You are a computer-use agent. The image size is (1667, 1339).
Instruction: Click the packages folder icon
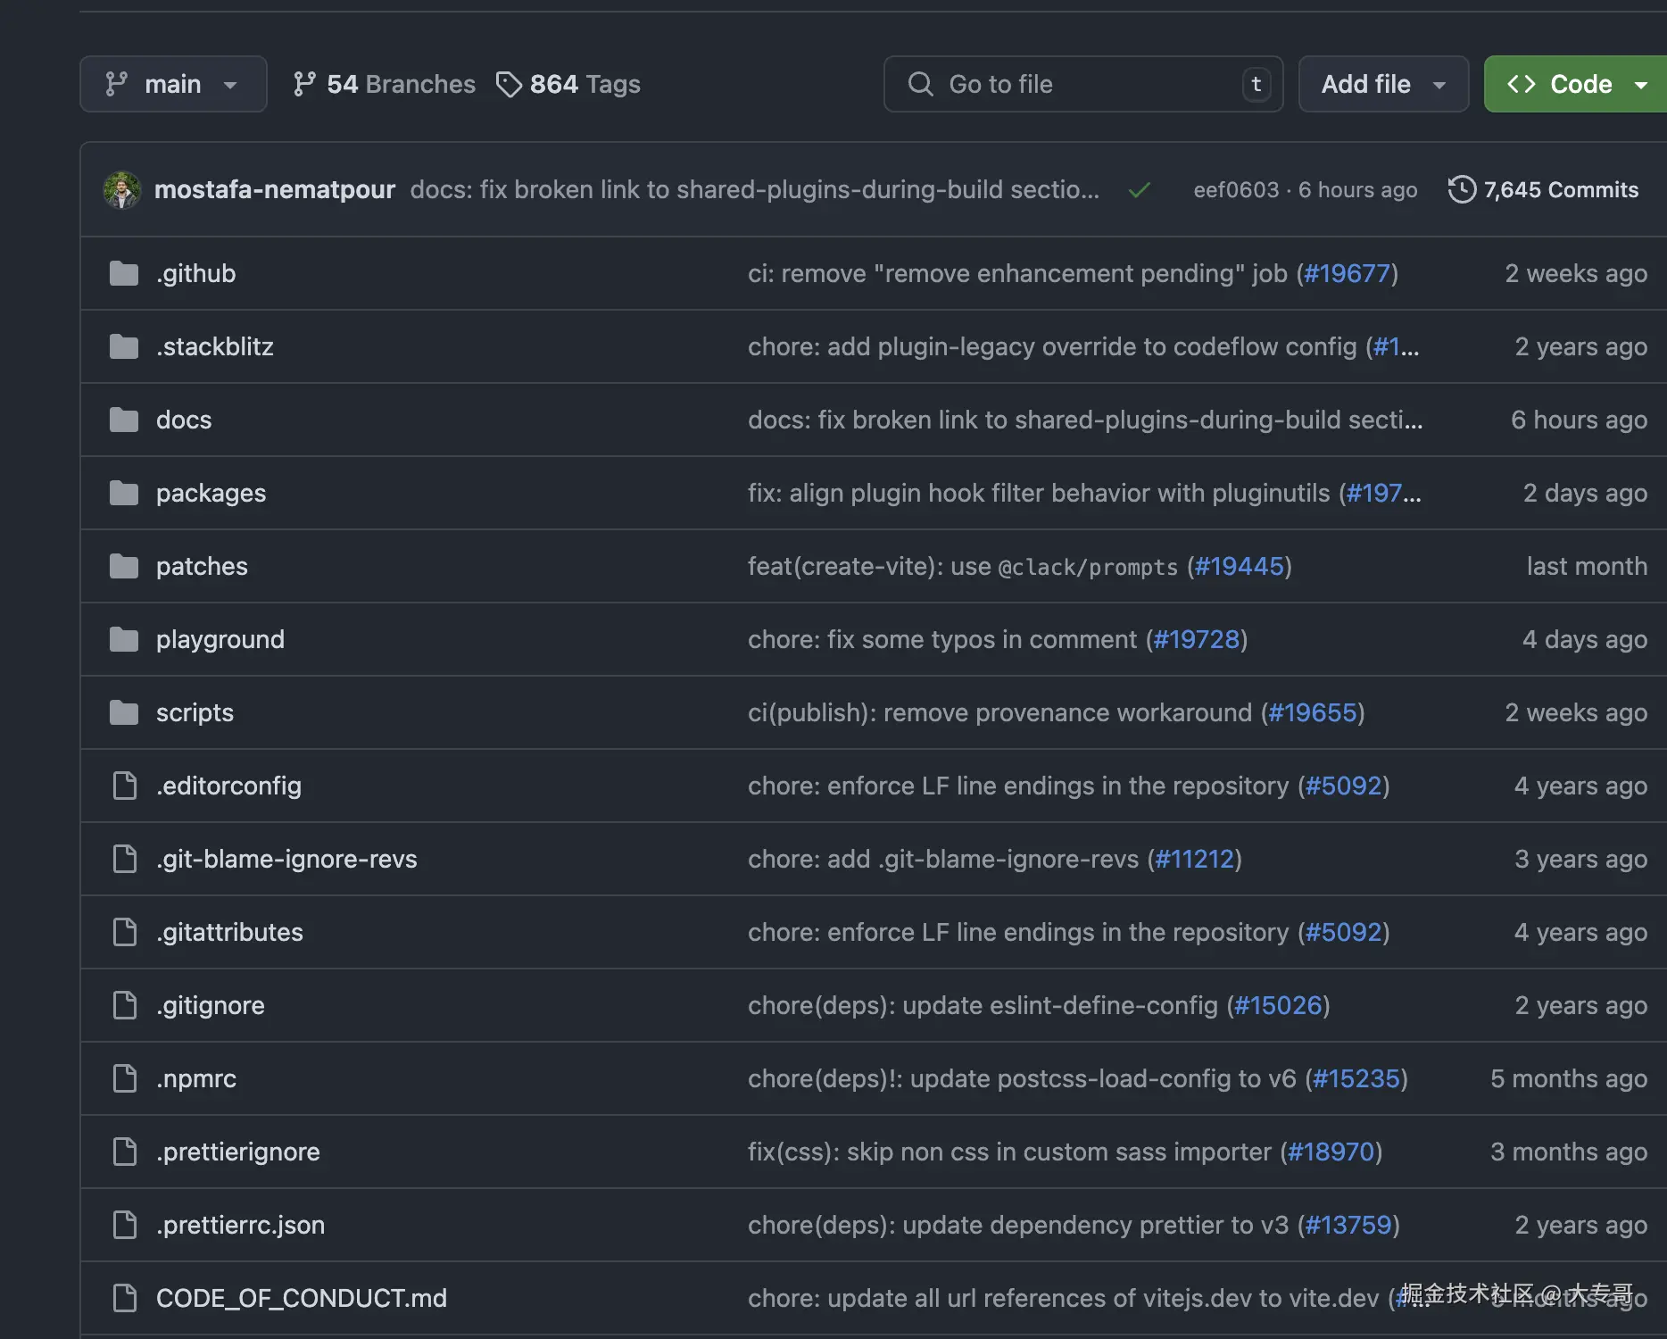pyautogui.click(x=124, y=493)
